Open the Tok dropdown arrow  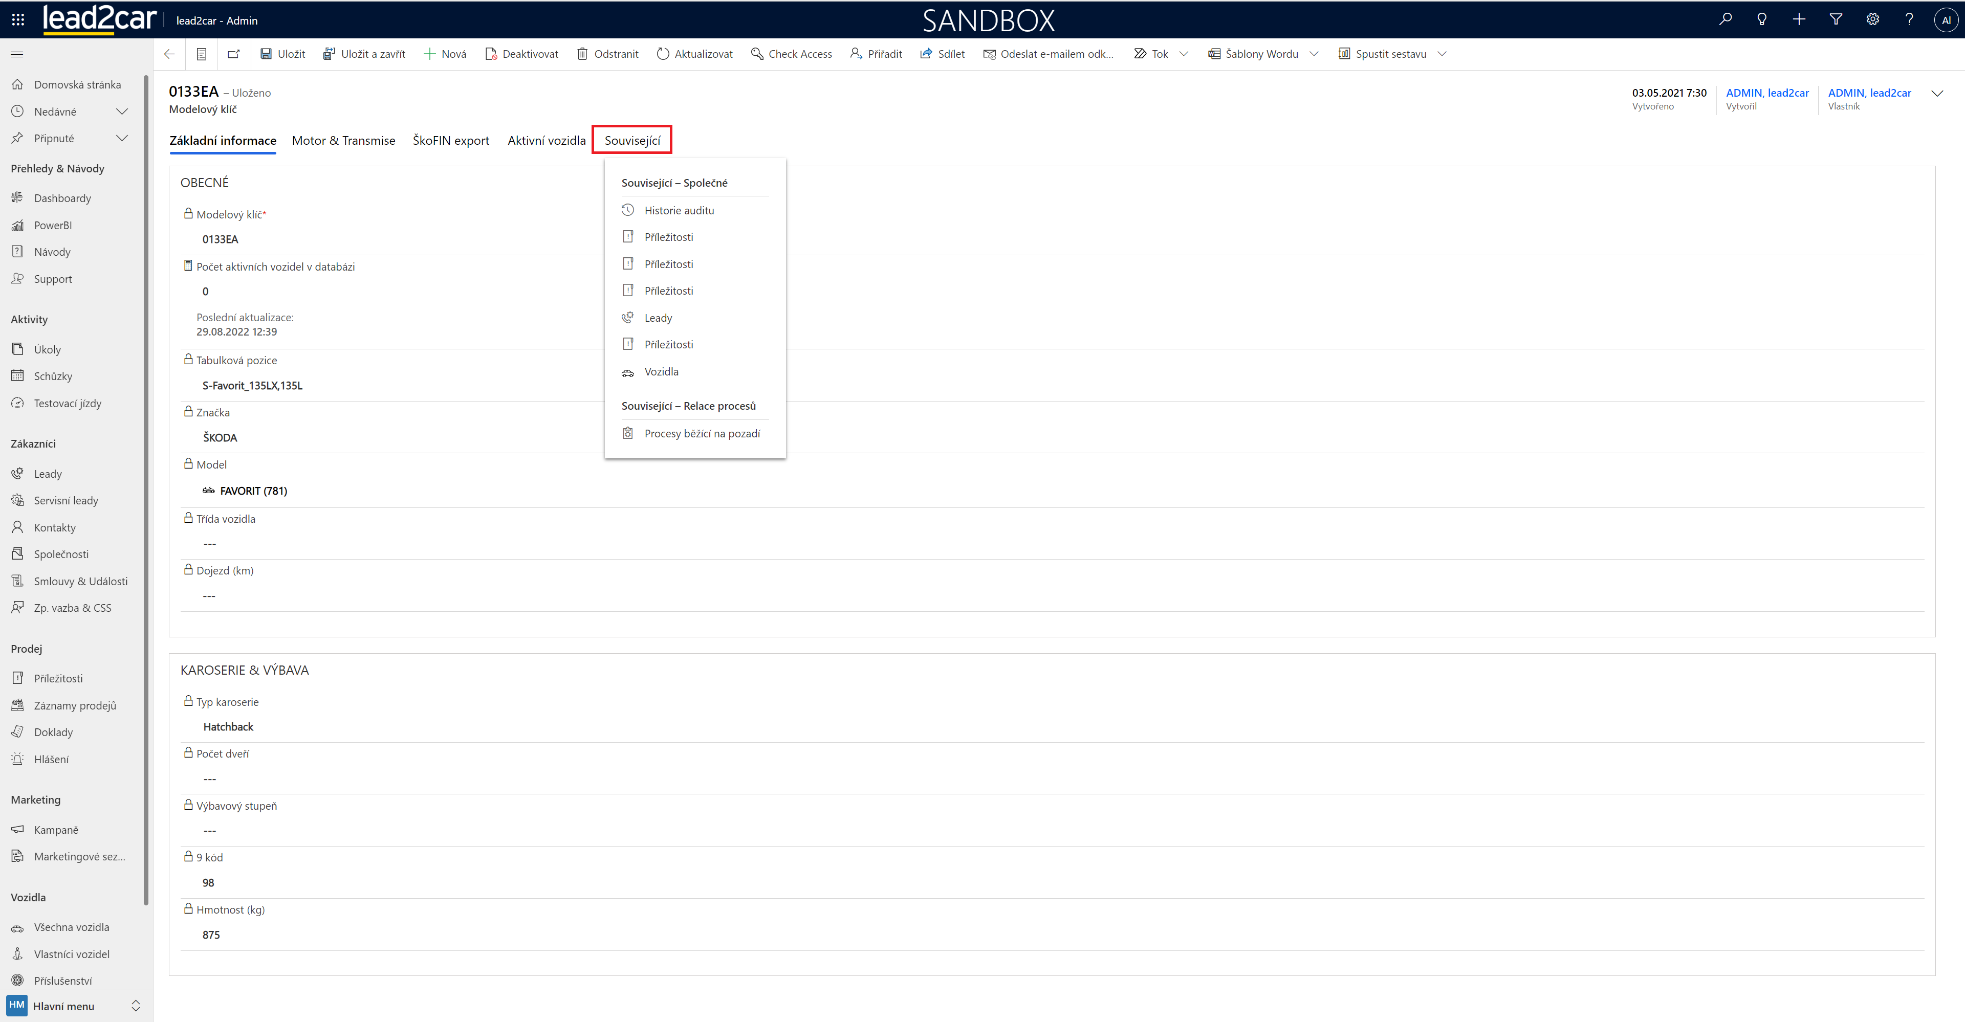coord(1183,54)
